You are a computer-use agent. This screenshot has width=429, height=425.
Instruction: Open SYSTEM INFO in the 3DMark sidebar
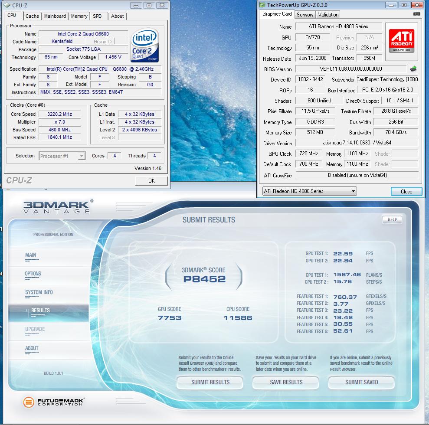[39, 292]
